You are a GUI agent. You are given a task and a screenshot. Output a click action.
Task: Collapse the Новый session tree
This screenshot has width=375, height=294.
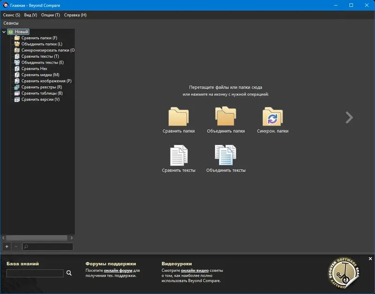tap(4, 31)
